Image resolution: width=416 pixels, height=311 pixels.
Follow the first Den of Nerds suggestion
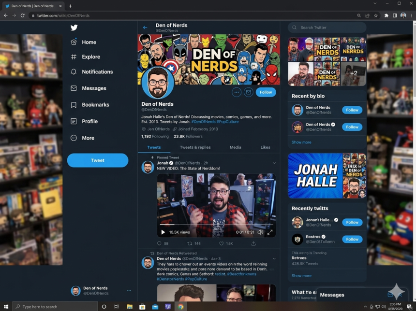(352, 110)
